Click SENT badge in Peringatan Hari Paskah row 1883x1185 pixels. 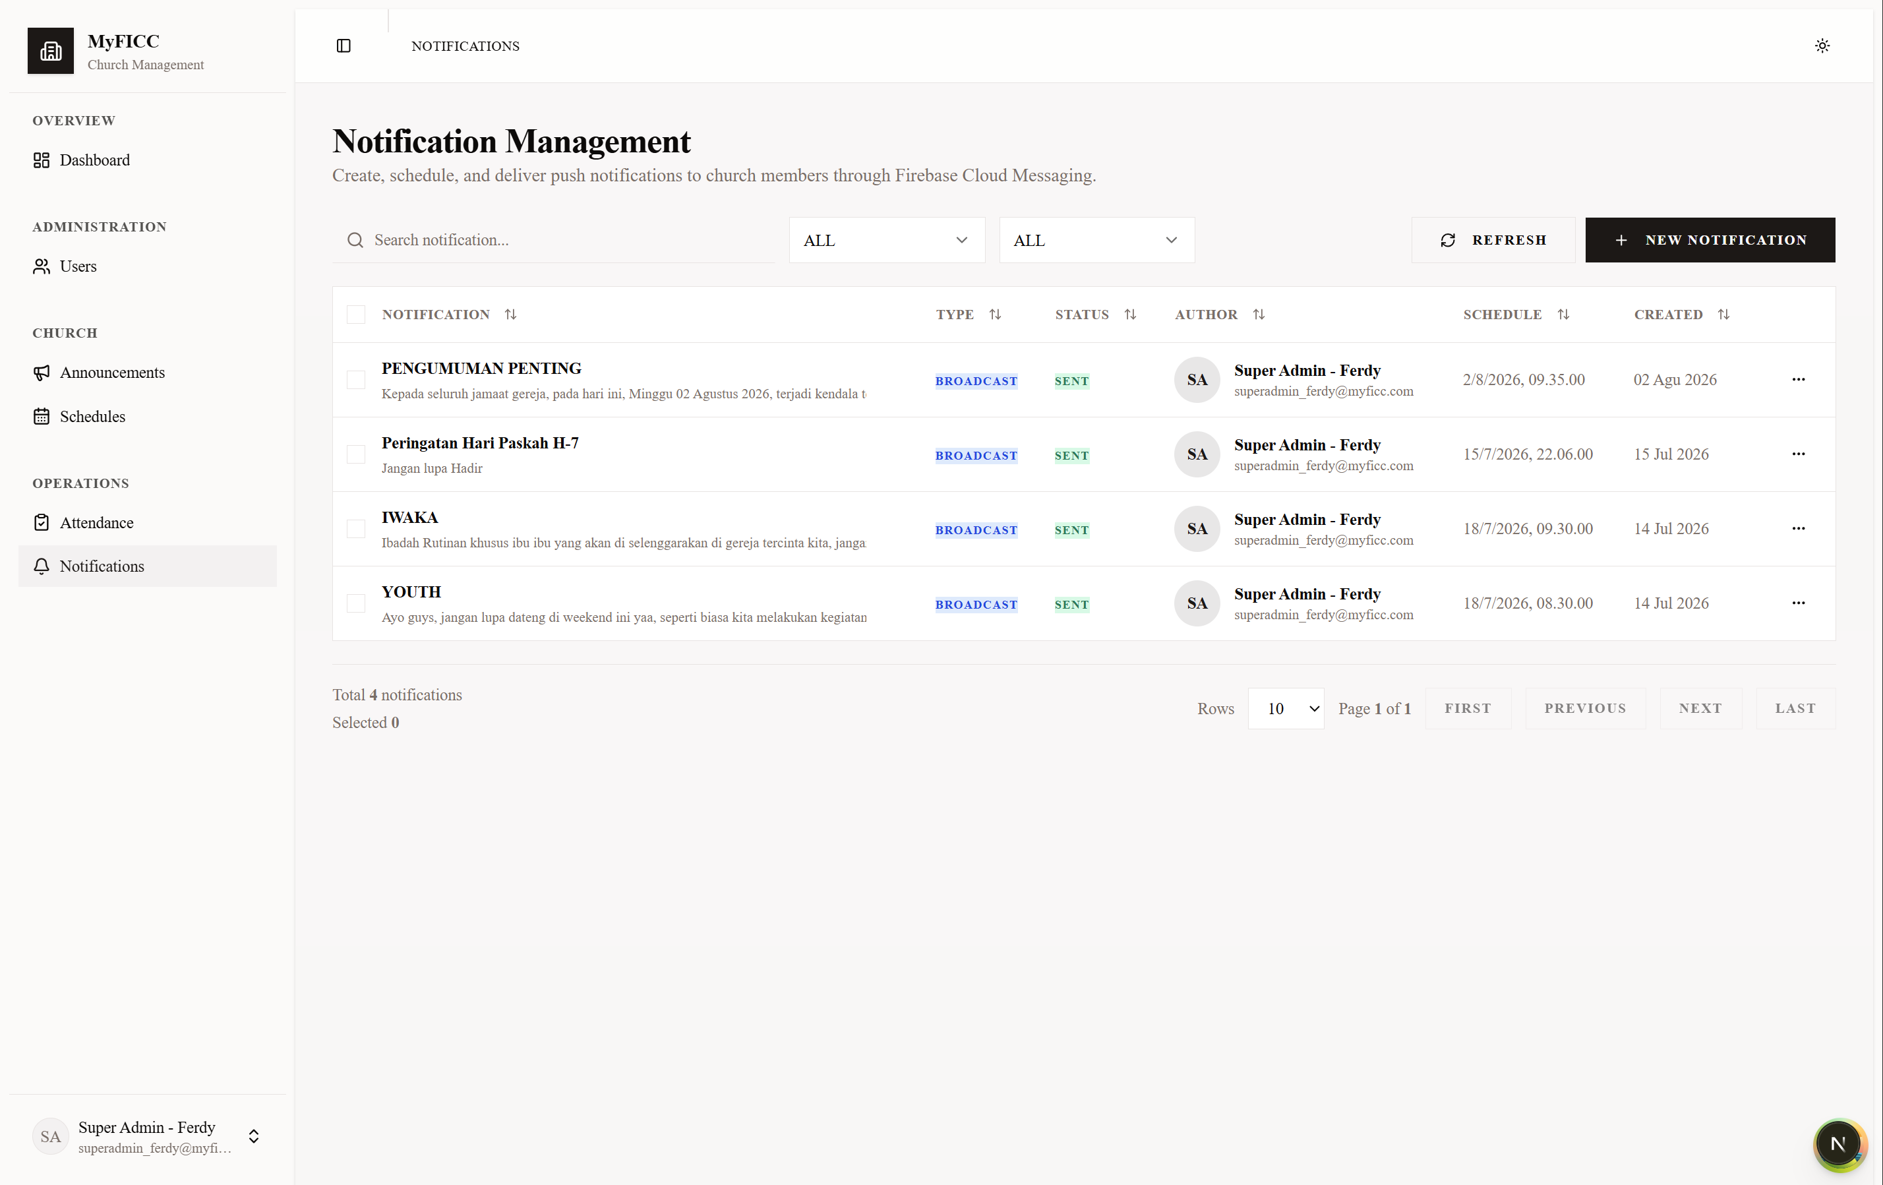[1071, 455]
